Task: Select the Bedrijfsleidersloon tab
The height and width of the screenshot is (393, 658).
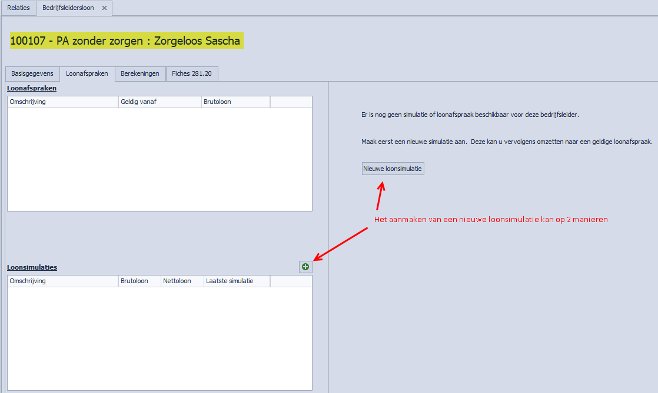Action: 67,8
